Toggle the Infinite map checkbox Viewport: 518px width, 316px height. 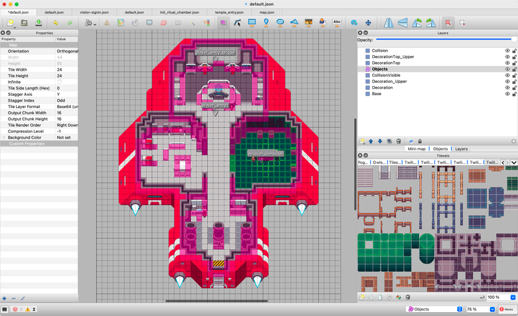click(x=60, y=82)
